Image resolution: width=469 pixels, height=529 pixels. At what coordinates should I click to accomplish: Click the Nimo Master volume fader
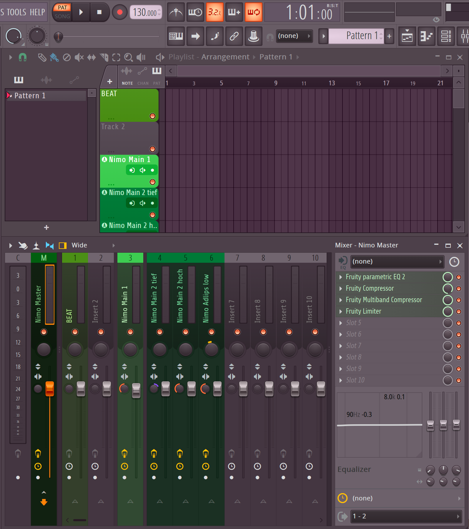pos(50,389)
